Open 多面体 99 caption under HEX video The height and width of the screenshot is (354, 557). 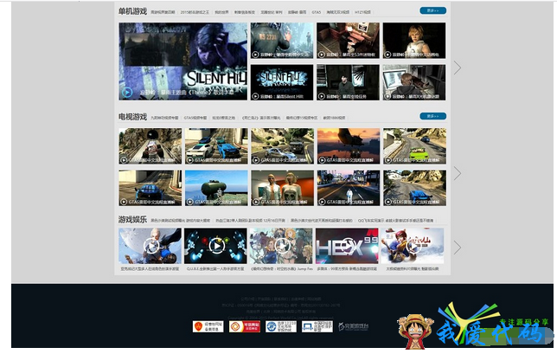[x=347, y=268]
